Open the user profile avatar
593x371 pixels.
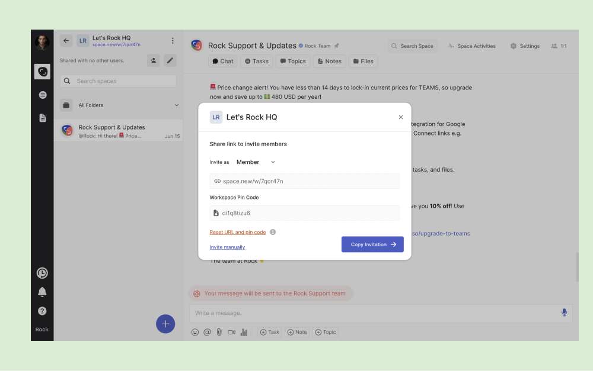click(42, 42)
